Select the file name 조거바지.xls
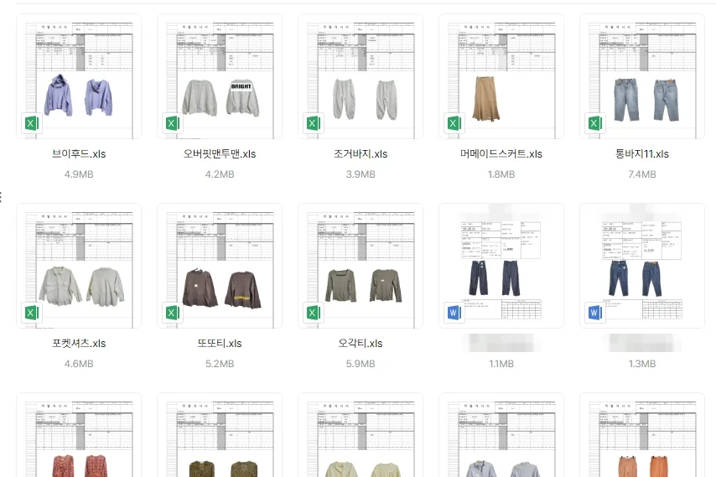The height and width of the screenshot is (477, 716). coord(361,153)
